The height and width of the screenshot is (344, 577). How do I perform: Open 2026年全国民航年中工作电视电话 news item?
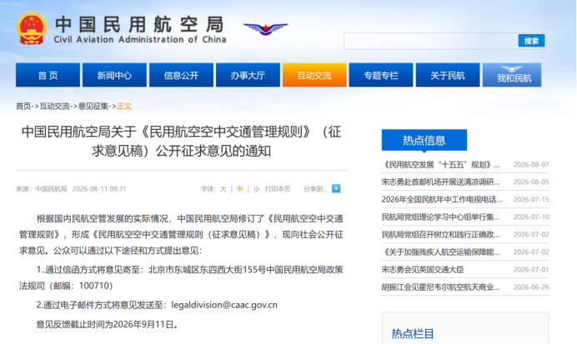(x=442, y=200)
